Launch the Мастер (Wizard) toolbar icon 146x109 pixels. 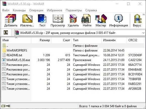tap(101, 18)
